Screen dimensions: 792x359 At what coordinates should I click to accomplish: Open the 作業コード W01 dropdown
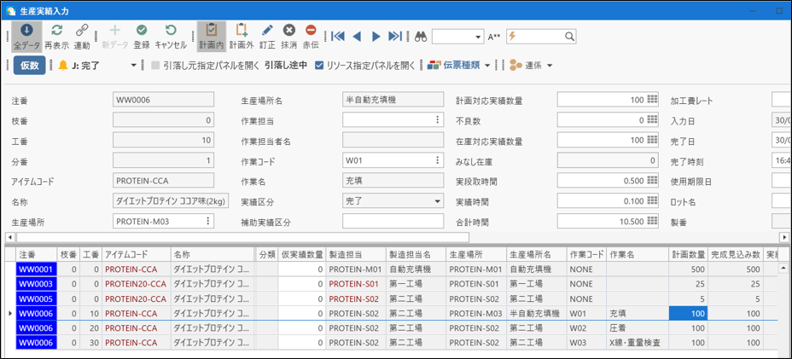click(x=438, y=160)
